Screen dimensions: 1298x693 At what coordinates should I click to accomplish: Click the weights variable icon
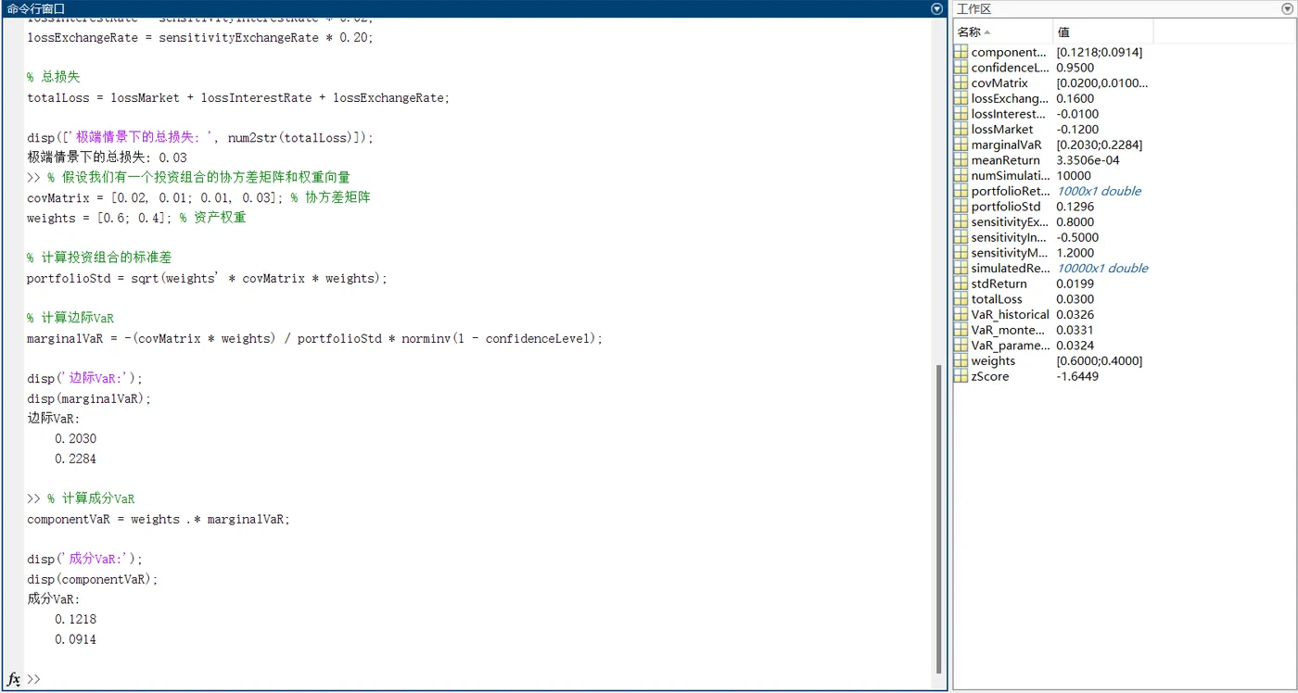coord(961,361)
